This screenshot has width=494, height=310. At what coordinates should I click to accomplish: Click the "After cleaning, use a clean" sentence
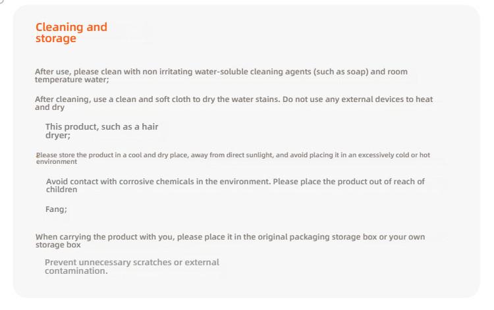(234, 103)
